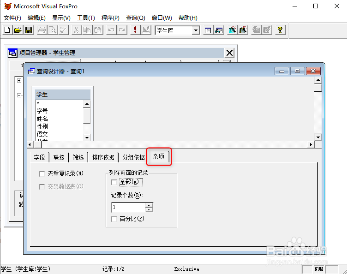Click the Print Preview toolbar icon
This screenshot has width=347, height=274.
(53, 30)
